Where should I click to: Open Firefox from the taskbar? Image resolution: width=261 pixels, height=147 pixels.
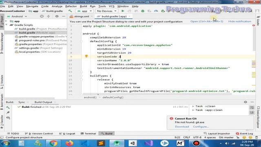click(x=69, y=143)
